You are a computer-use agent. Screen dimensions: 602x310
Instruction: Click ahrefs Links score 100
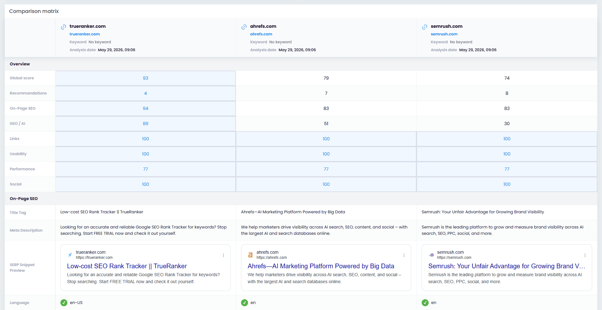pos(326,139)
